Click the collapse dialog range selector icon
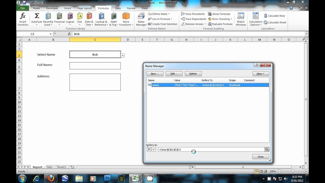325x183 pixels. point(267,149)
